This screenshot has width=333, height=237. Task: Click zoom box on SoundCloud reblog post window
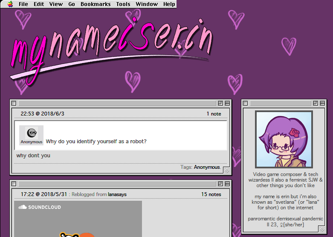220,184
